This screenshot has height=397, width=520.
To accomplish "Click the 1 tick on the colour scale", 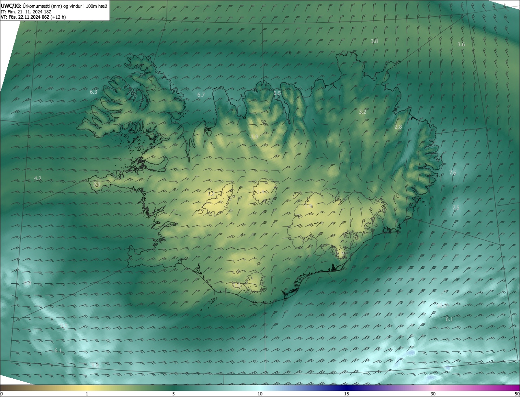I will (x=87, y=394).
